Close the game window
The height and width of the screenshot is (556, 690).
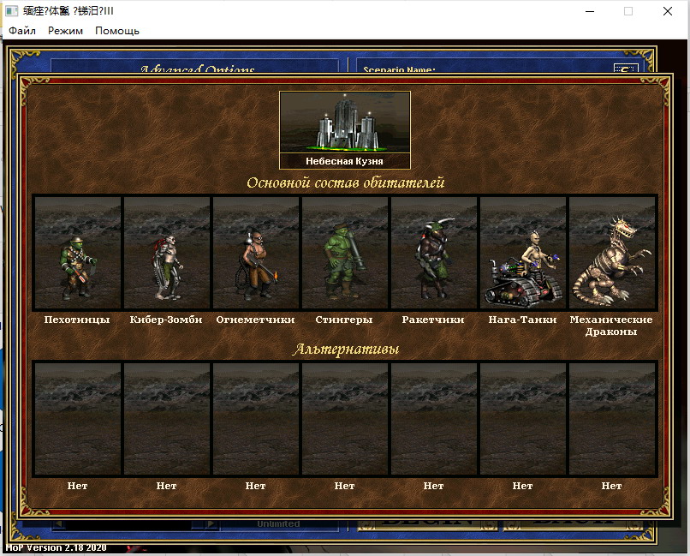pos(668,11)
